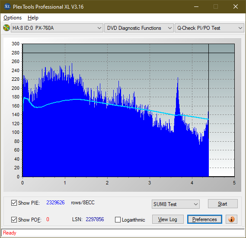
Task: Open the Help menu
Action: tap(33, 18)
